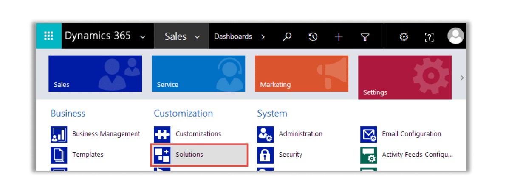Show more tiles with right arrow
This screenshot has height=186, width=506.
[x=462, y=78]
